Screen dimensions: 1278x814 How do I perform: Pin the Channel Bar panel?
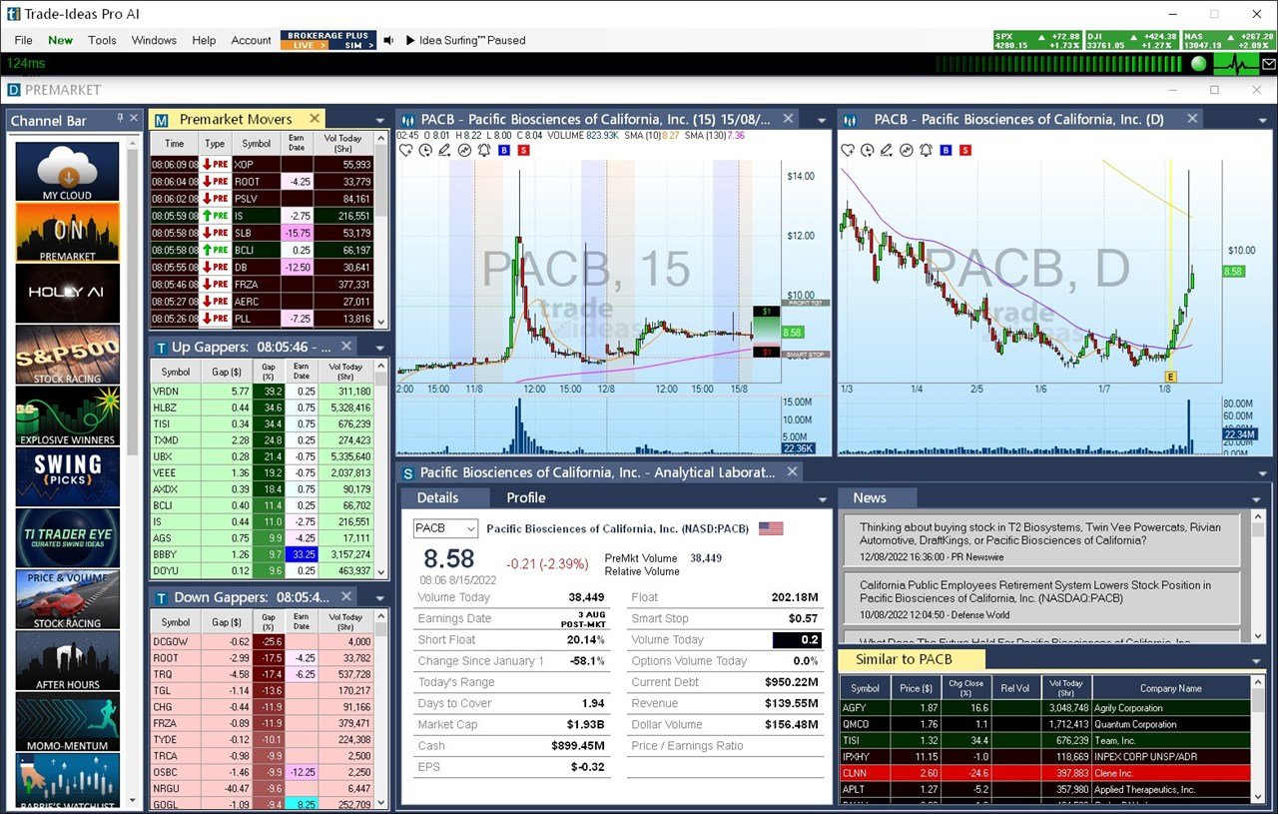[x=120, y=119]
